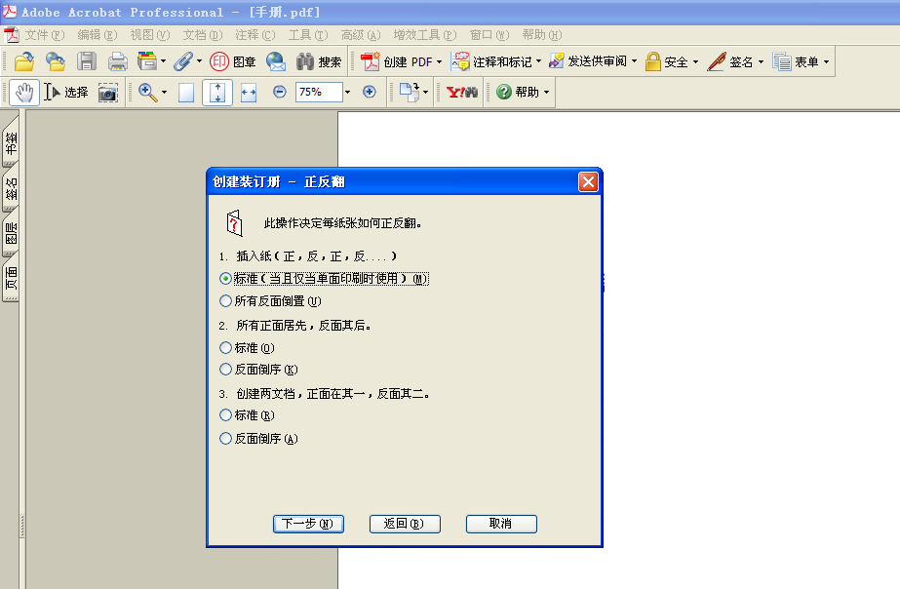The height and width of the screenshot is (589, 900).
Task: Select 标准（当且仅当单面印刷时使用）radio option
Action: pyautogui.click(x=224, y=278)
